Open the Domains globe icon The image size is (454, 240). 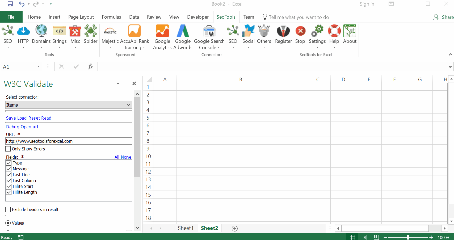coord(41,31)
